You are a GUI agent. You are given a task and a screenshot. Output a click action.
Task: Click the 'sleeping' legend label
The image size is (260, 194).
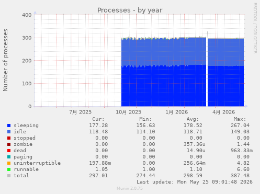tap(26, 125)
